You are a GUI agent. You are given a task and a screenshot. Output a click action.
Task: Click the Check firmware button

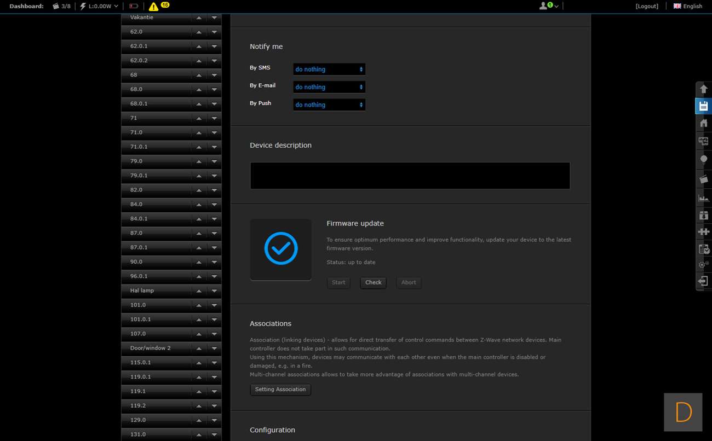click(x=373, y=282)
